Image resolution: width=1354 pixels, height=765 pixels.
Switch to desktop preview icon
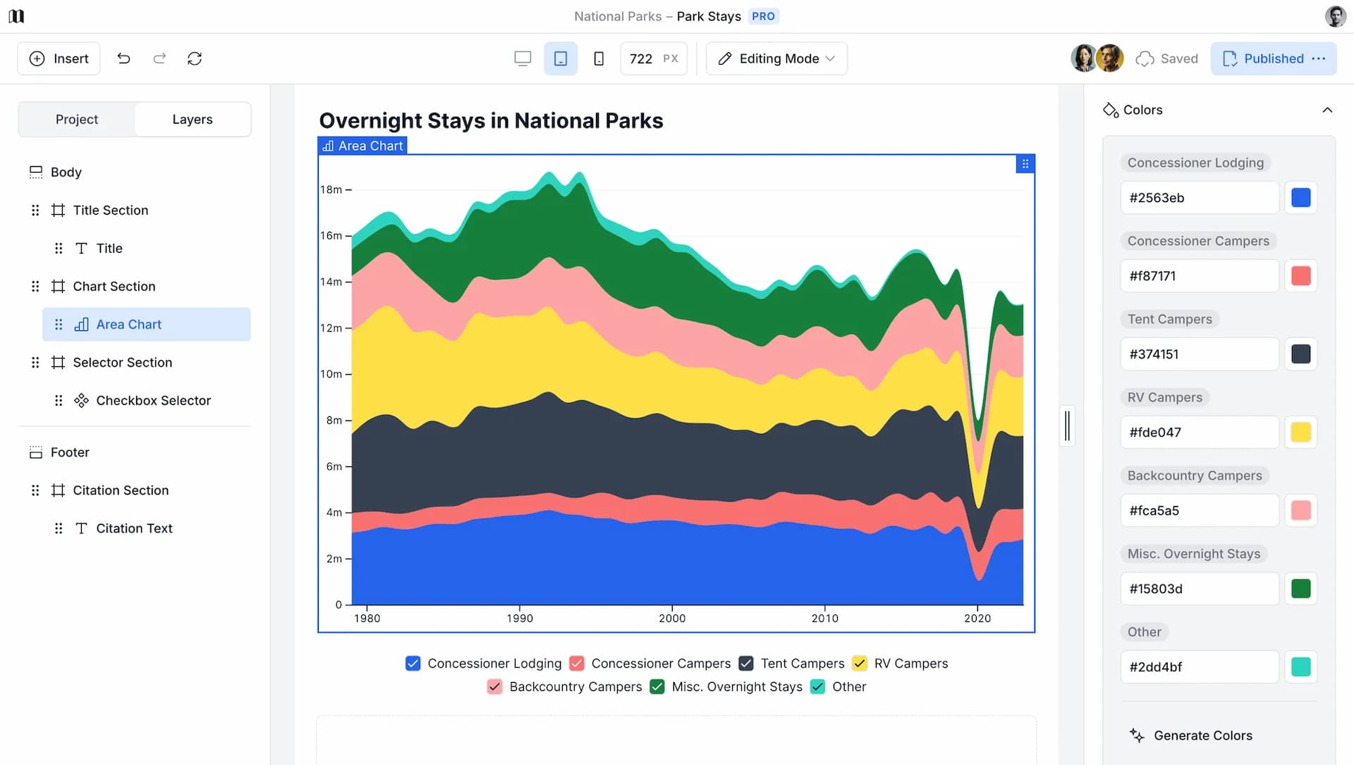(x=523, y=58)
